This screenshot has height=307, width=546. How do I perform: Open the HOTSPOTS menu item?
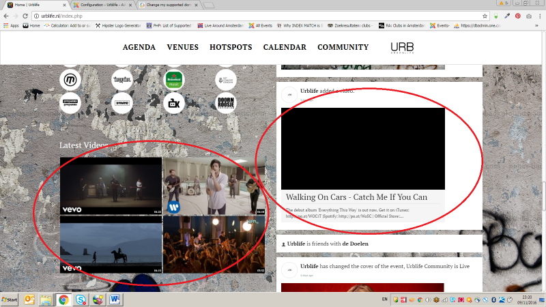pyautogui.click(x=231, y=47)
